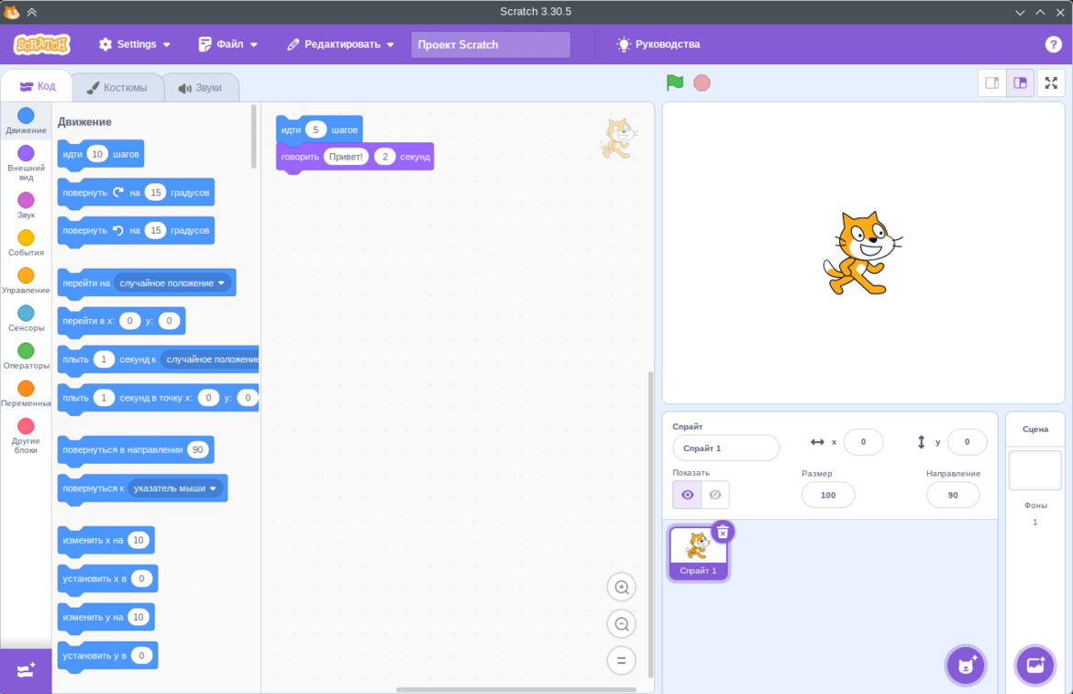1073x694 pixels.
Task: Expand случайное положение dropdown in плыть block
Action: (211, 359)
